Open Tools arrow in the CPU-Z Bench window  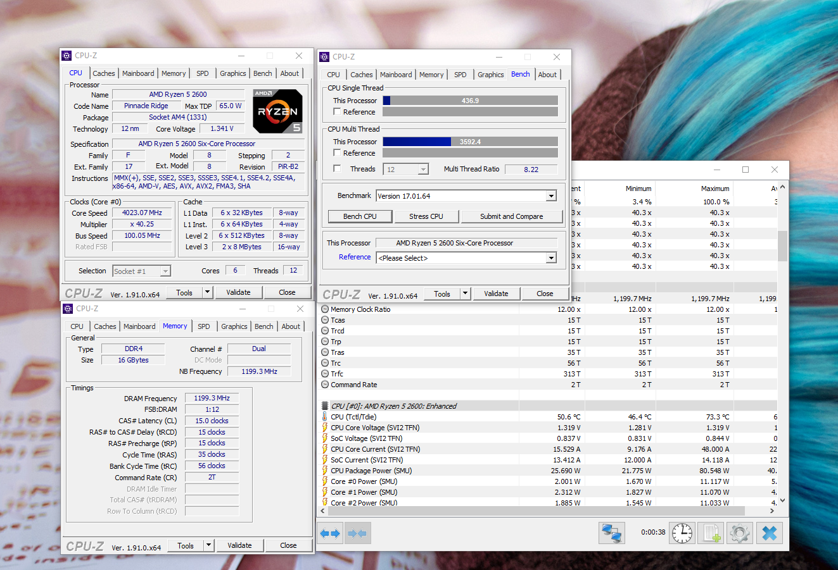point(465,294)
